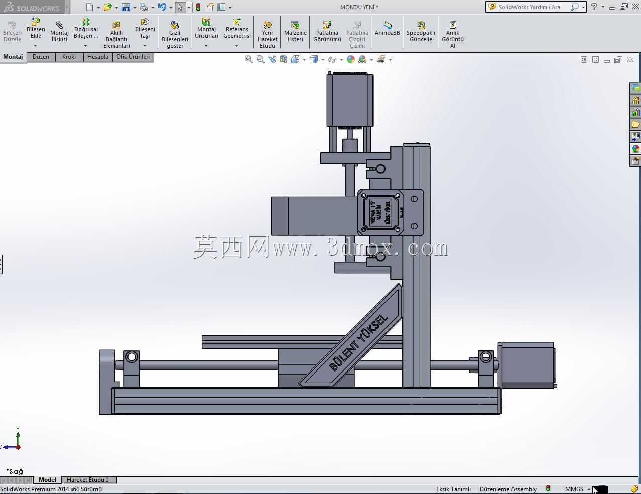Screen dimensions: 641x494
Task: Switch to Montaj tab
Action: coord(13,57)
